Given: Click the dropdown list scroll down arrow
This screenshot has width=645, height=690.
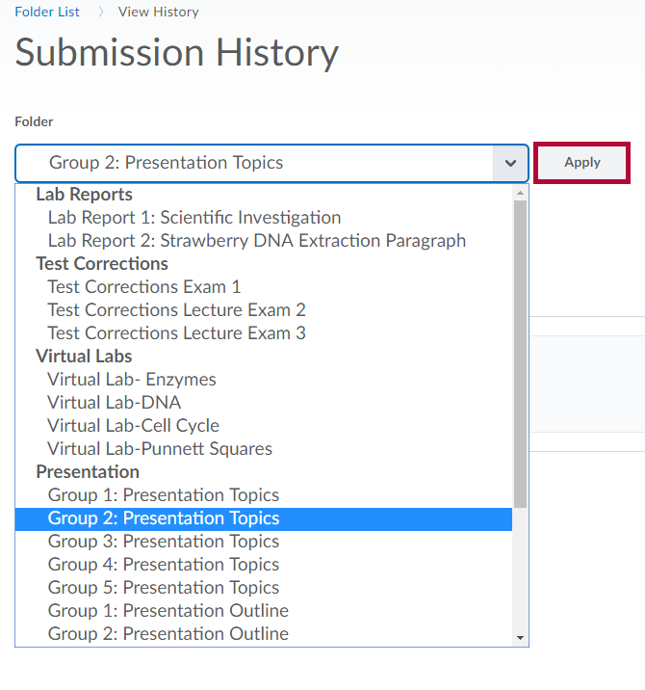Looking at the screenshot, I should (521, 638).
